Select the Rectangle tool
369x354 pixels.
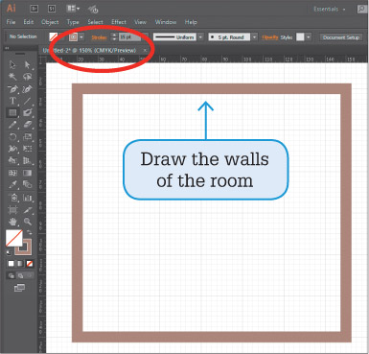12,112
